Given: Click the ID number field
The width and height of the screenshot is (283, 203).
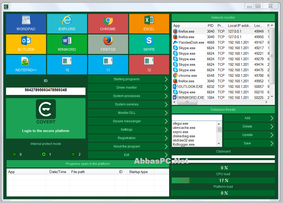Looking at the screenshot, I should pyautogui.click(x=46, y=91).
